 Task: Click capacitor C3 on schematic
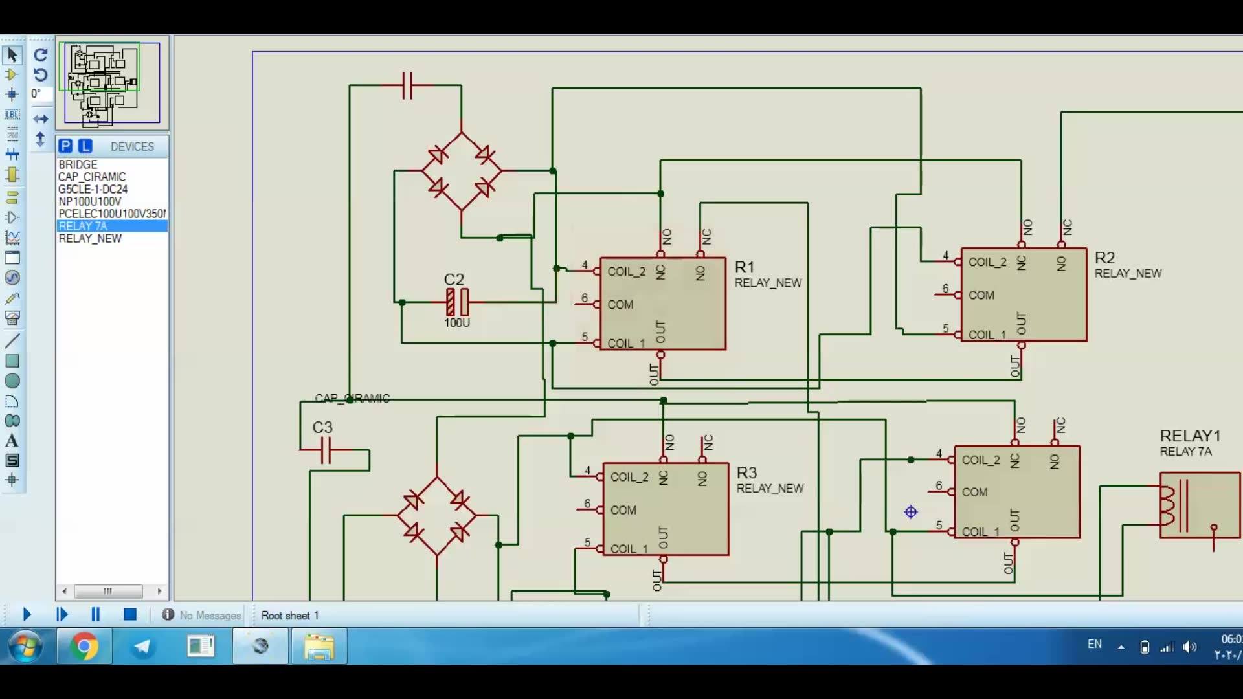(326, 450)
